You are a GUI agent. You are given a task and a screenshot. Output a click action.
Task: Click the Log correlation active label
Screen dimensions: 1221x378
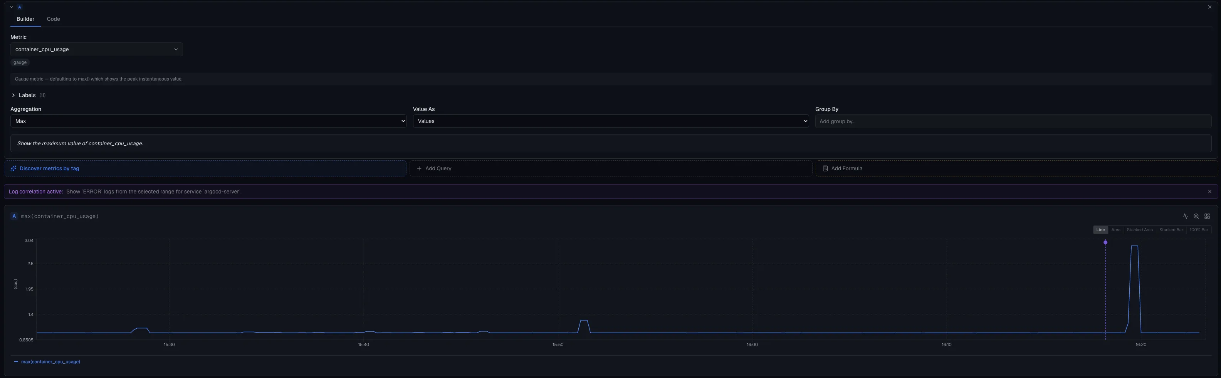coord(36,192)
